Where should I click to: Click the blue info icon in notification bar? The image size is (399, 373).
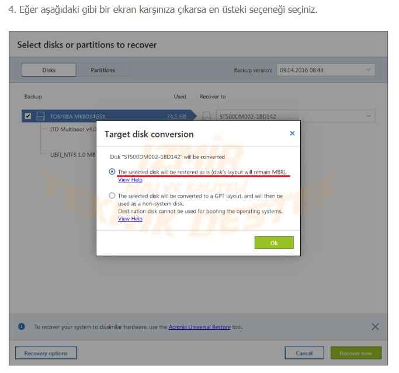(x=22, y=327)
